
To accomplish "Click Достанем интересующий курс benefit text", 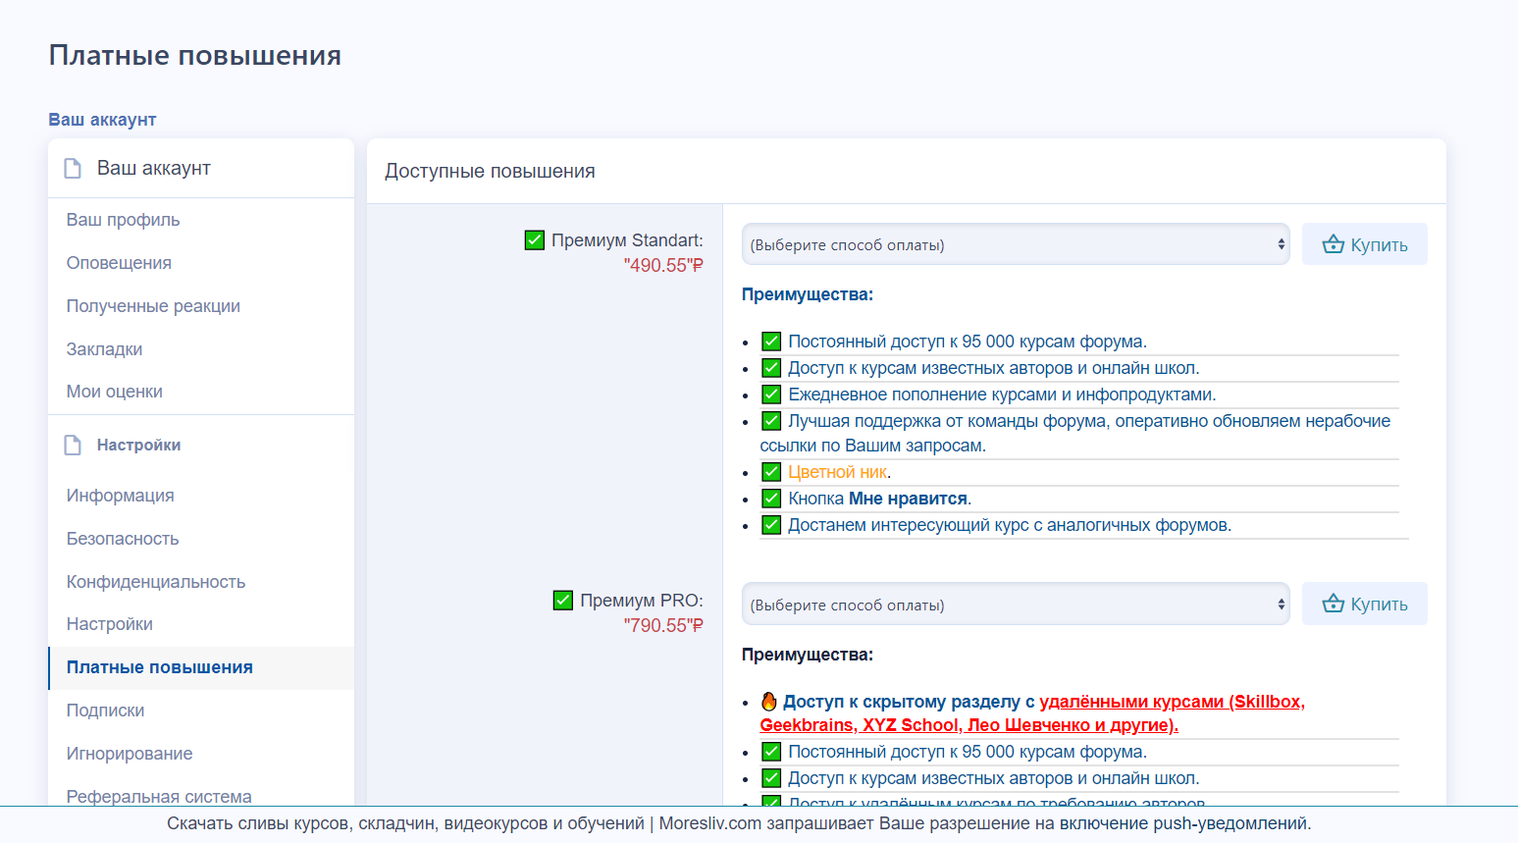I will click(x=1010, y=525).
